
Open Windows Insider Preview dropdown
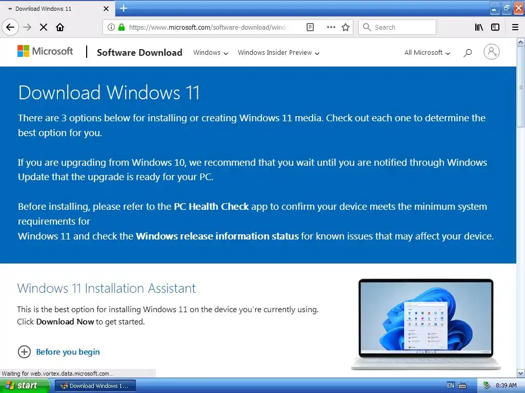[278, 53]
